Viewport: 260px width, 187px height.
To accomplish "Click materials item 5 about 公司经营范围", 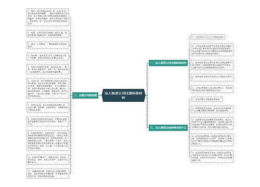I will point(212,89).
